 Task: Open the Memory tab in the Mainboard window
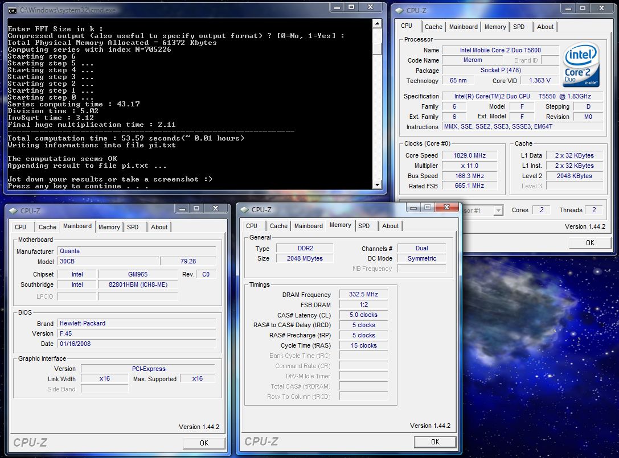[x=109, y=227]
